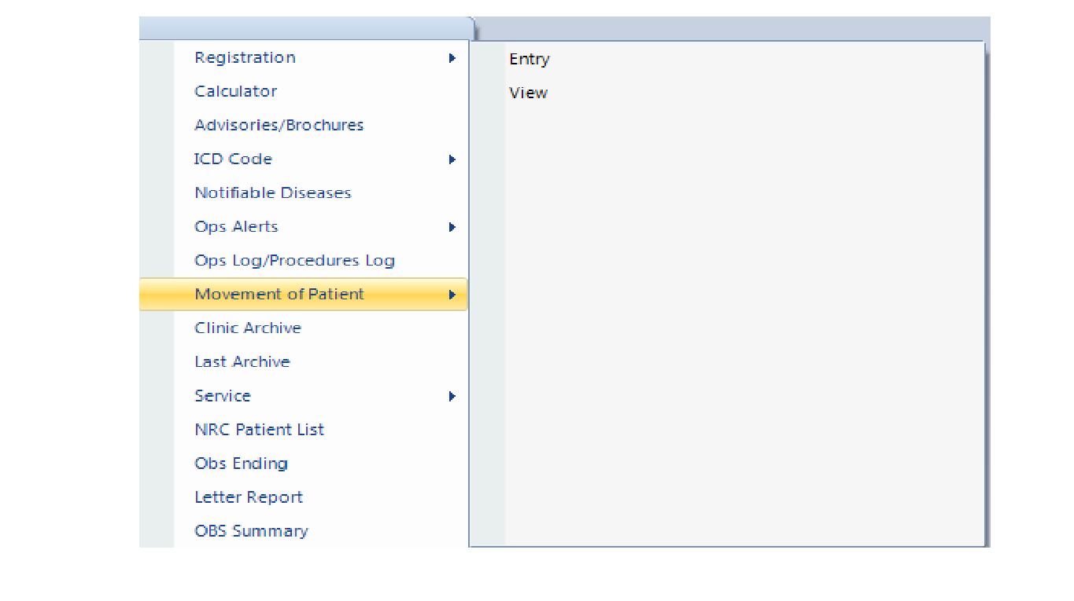Select the Ops Alerts menu entry
1074x601 pixels.
(x=236, y=227)
